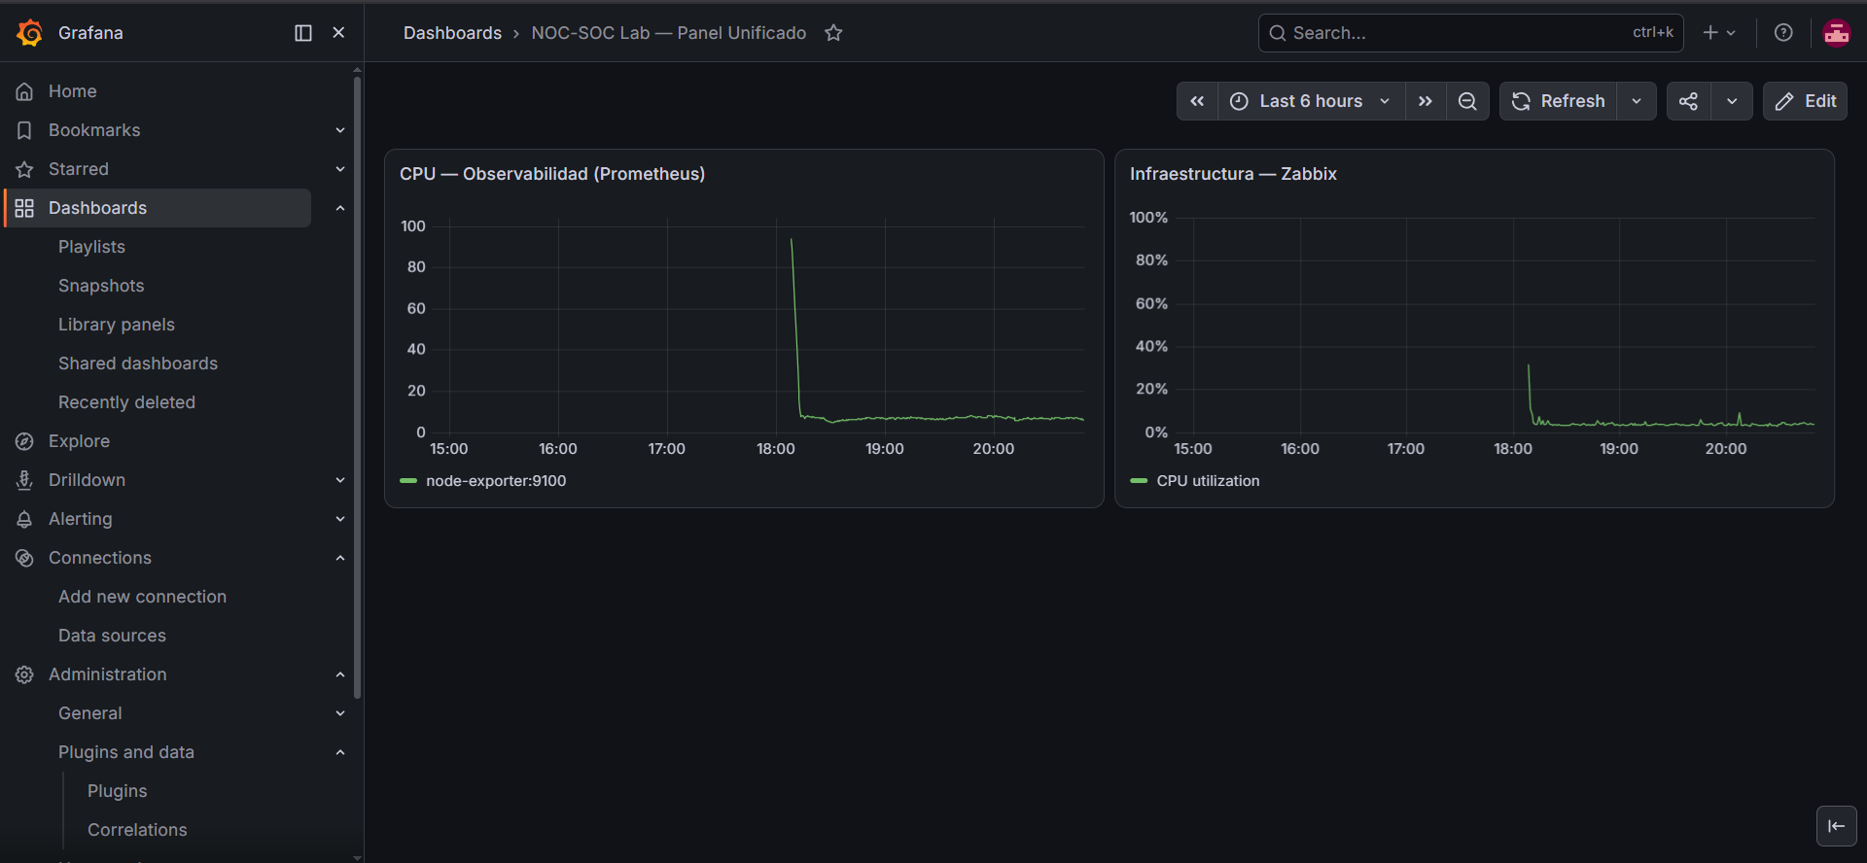This screenshot has height=863, width=1867.
Task: Collapse the Connections section chevron
Action: 340,558
